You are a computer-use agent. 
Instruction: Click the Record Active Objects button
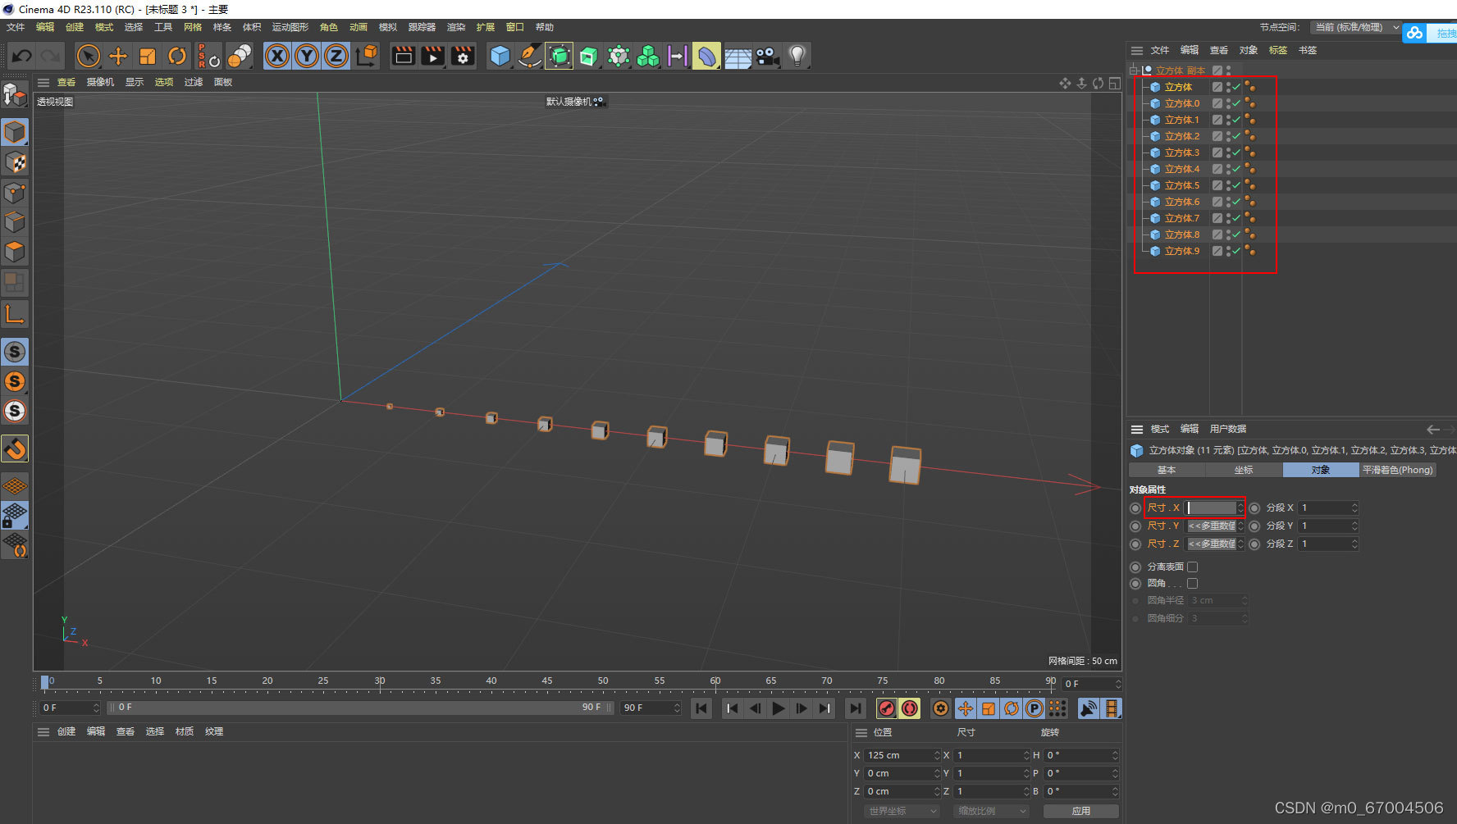[x=886, y=708]
